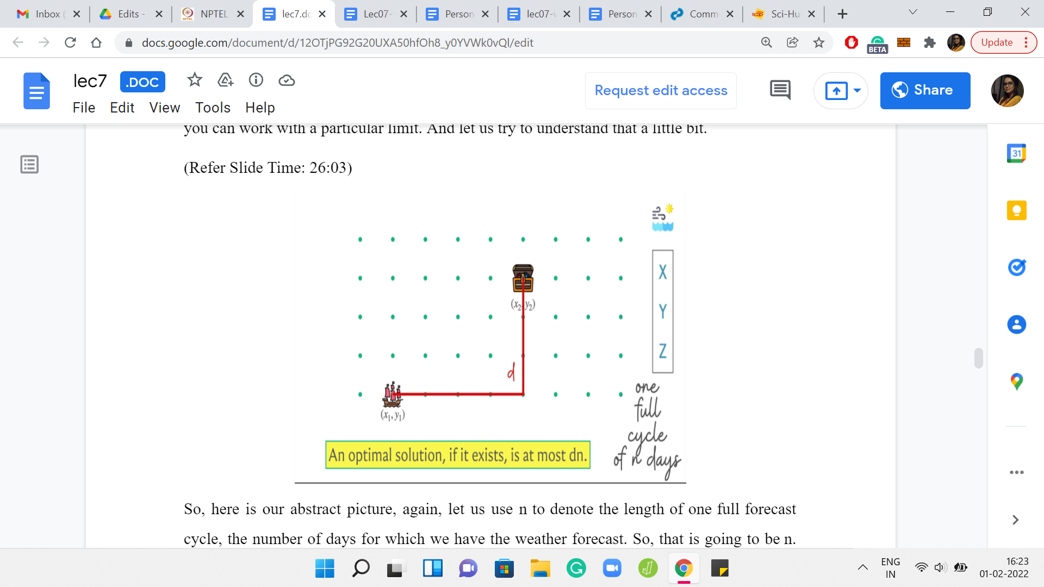The image size is (1044, 587).
Task: Open the Tools menu
Action: point(213,108)
